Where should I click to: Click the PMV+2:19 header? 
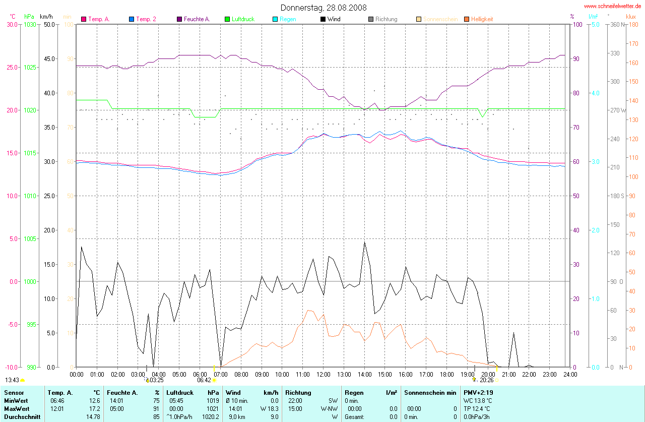point(478,392)
